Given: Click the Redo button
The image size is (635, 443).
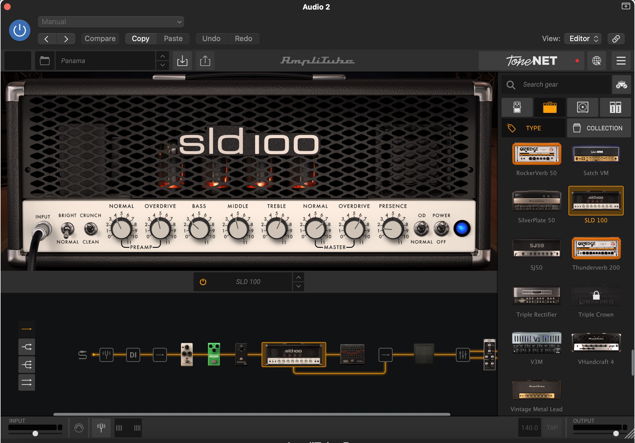Looking at the screenshot, I should [x=244, y=39].
